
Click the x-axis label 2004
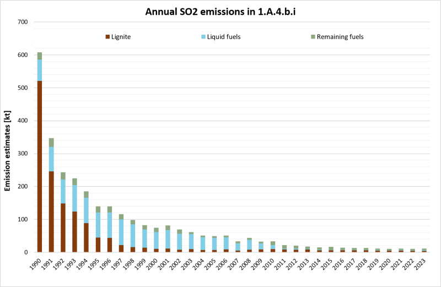(x=199, y=264)
